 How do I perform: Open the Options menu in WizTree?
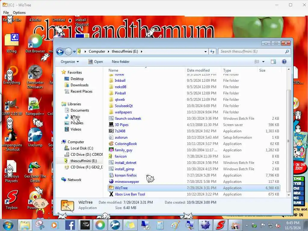pyautogui.click(x=19, y=13)
